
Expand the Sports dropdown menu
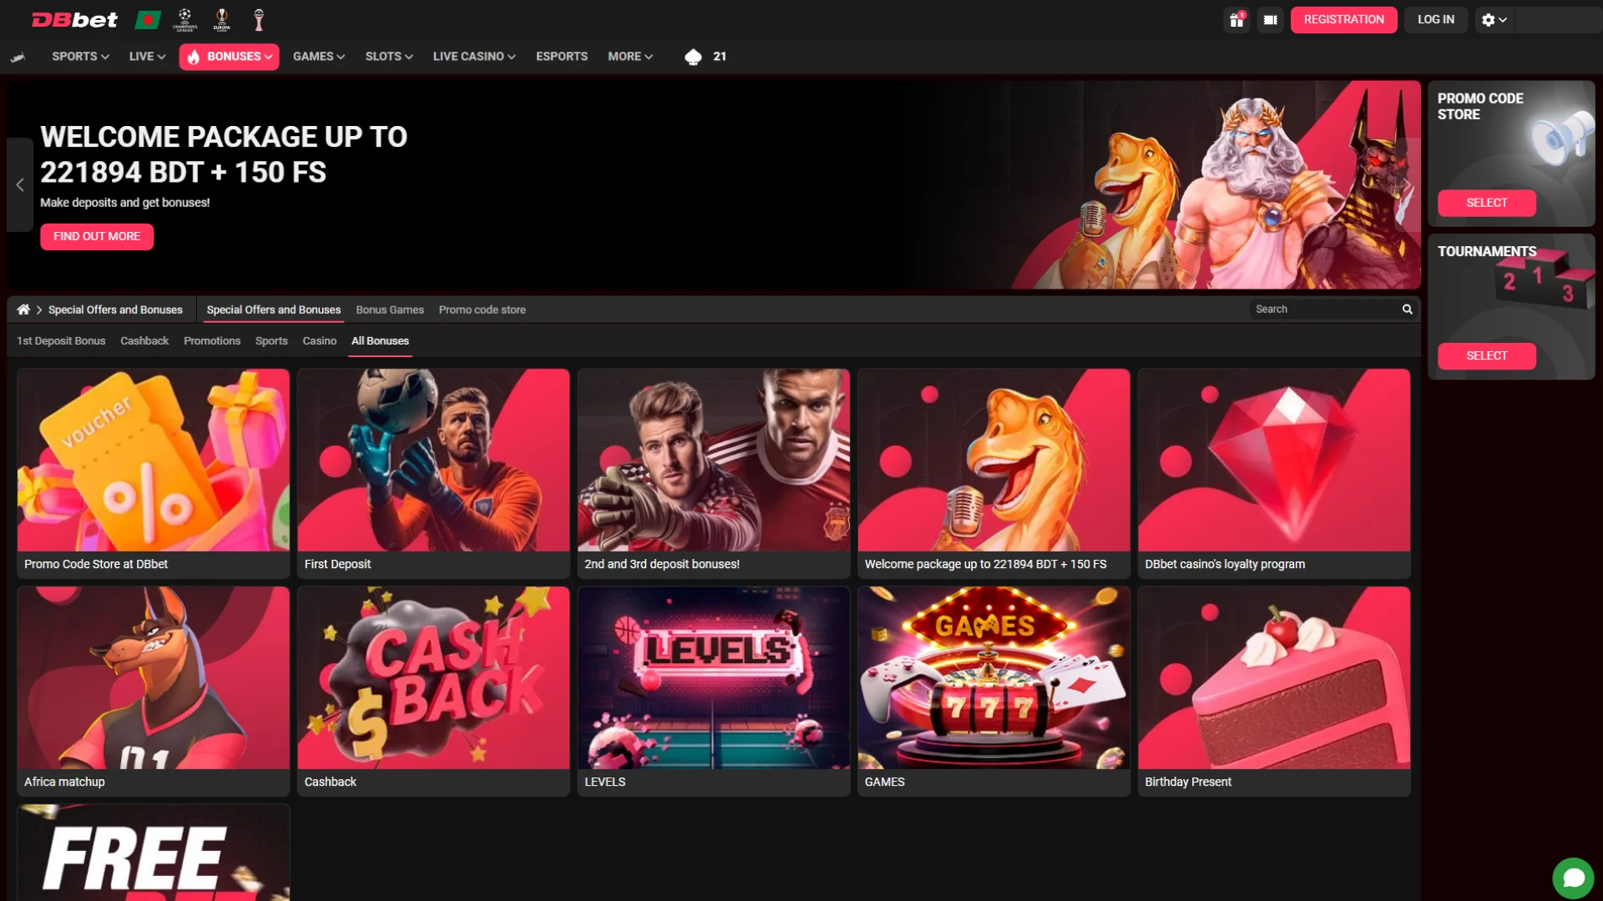(80, 57)
